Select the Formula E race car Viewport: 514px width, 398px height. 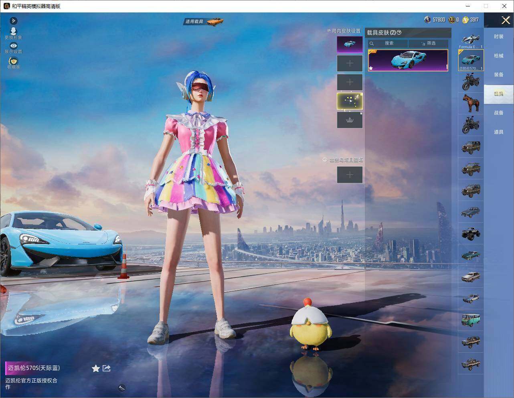coord(471,41)
